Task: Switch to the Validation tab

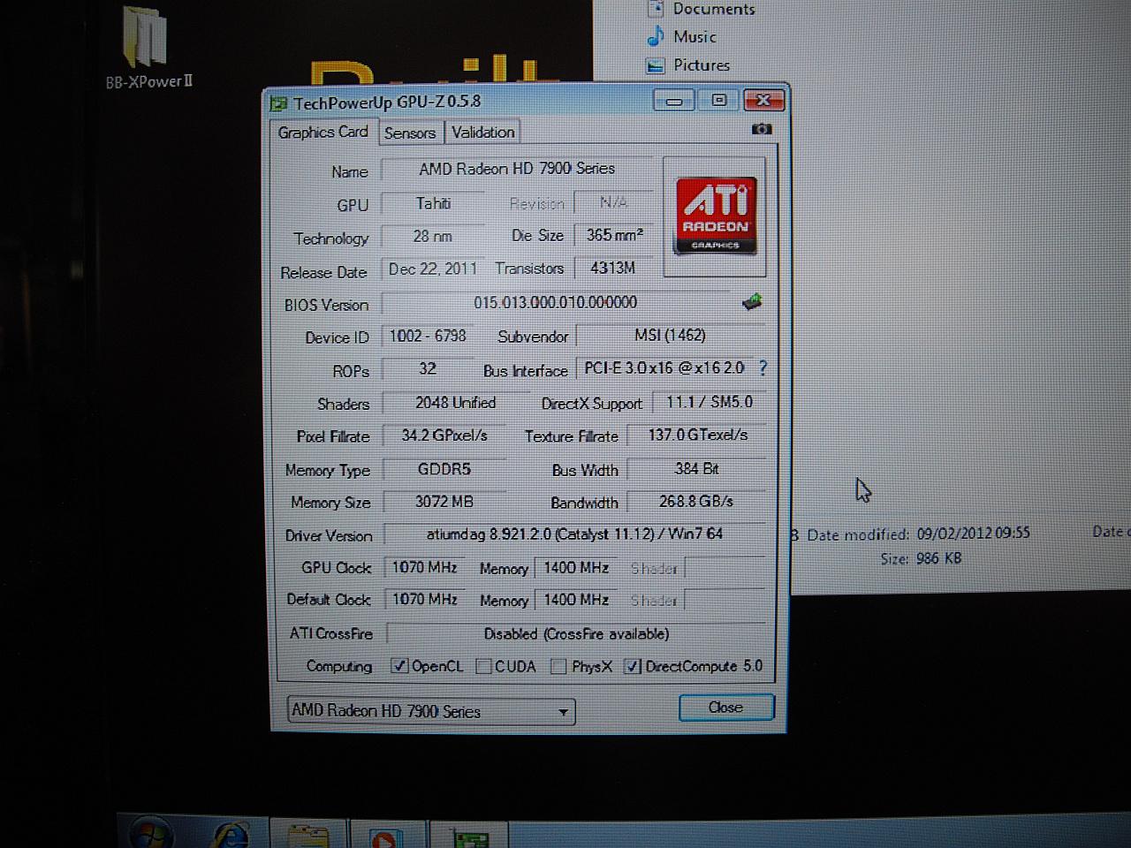Action: 483,132
